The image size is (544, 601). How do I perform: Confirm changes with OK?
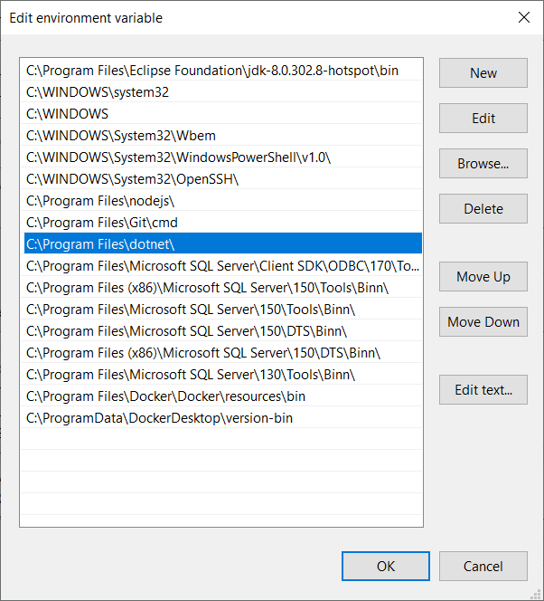pos(386,566)
